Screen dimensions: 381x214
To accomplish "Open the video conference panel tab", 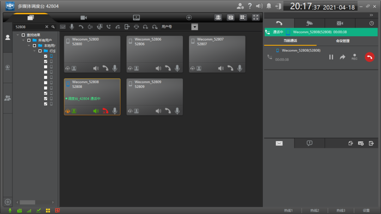I will click(340, 23).
